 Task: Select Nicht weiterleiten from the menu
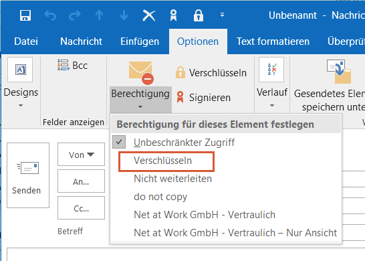click(172, 179)
